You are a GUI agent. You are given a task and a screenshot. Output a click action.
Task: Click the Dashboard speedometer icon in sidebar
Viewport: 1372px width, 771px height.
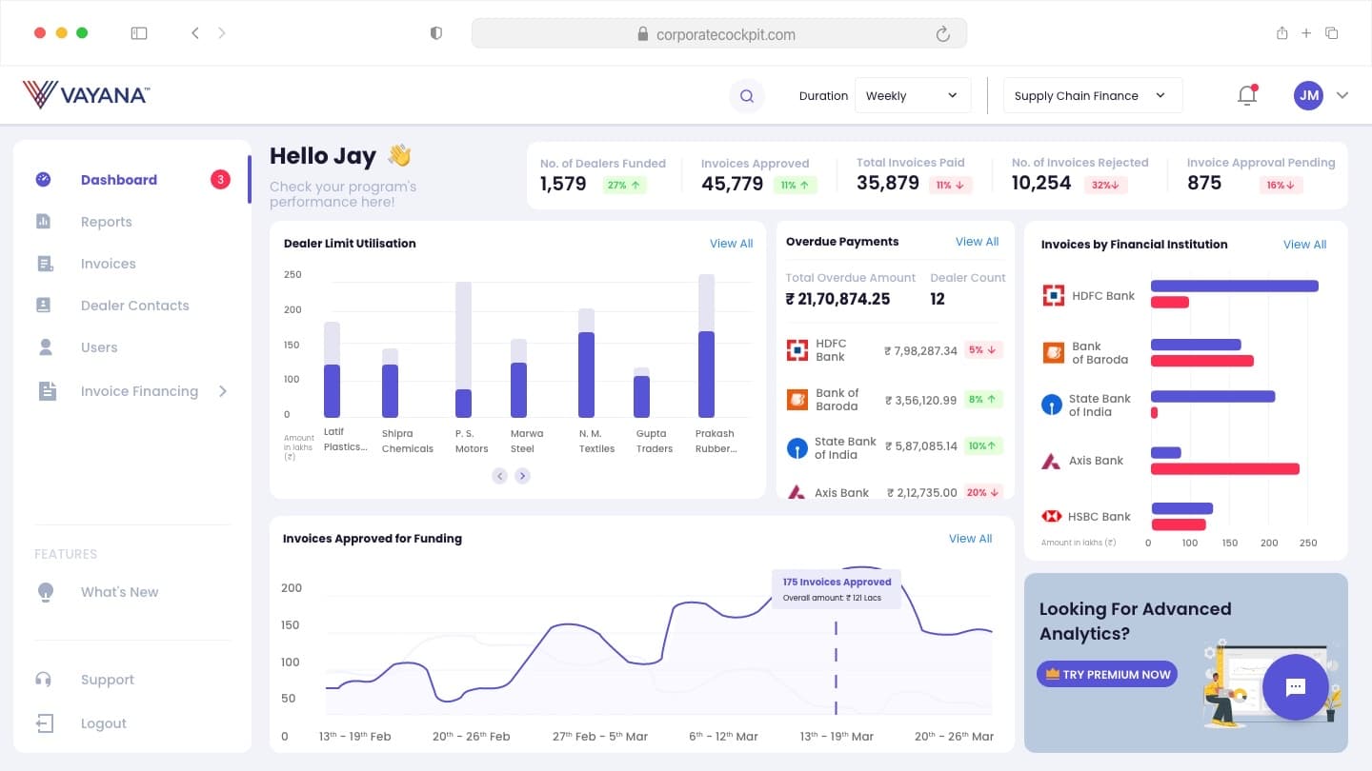point(43,179)
